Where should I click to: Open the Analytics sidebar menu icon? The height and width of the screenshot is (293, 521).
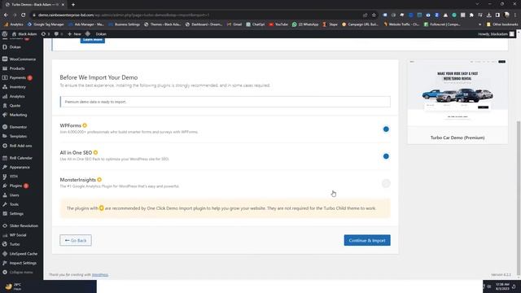(5, 96)
